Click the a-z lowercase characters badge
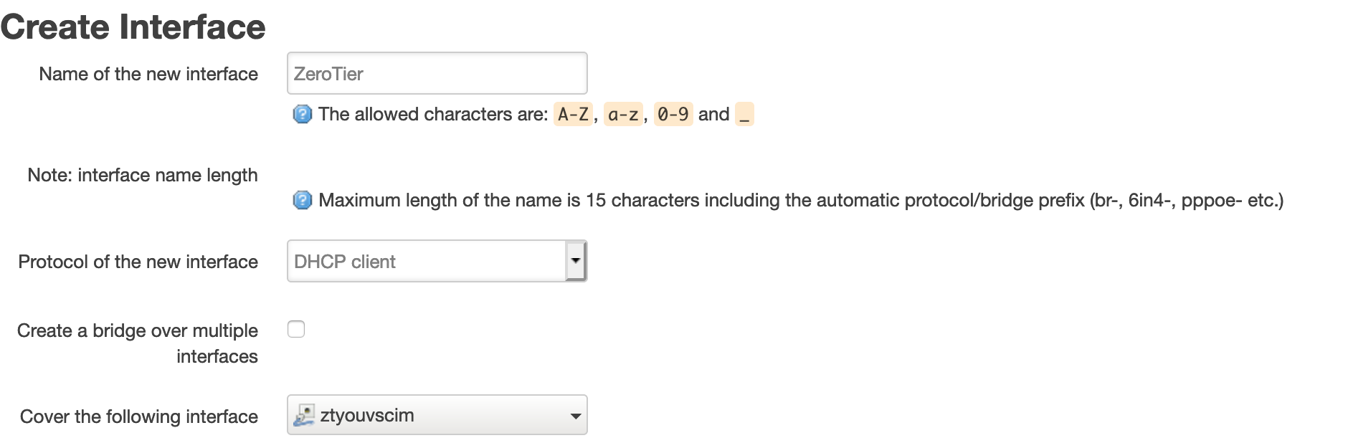The height and width of the screenshot is (438, 1348). pos(623,114)
